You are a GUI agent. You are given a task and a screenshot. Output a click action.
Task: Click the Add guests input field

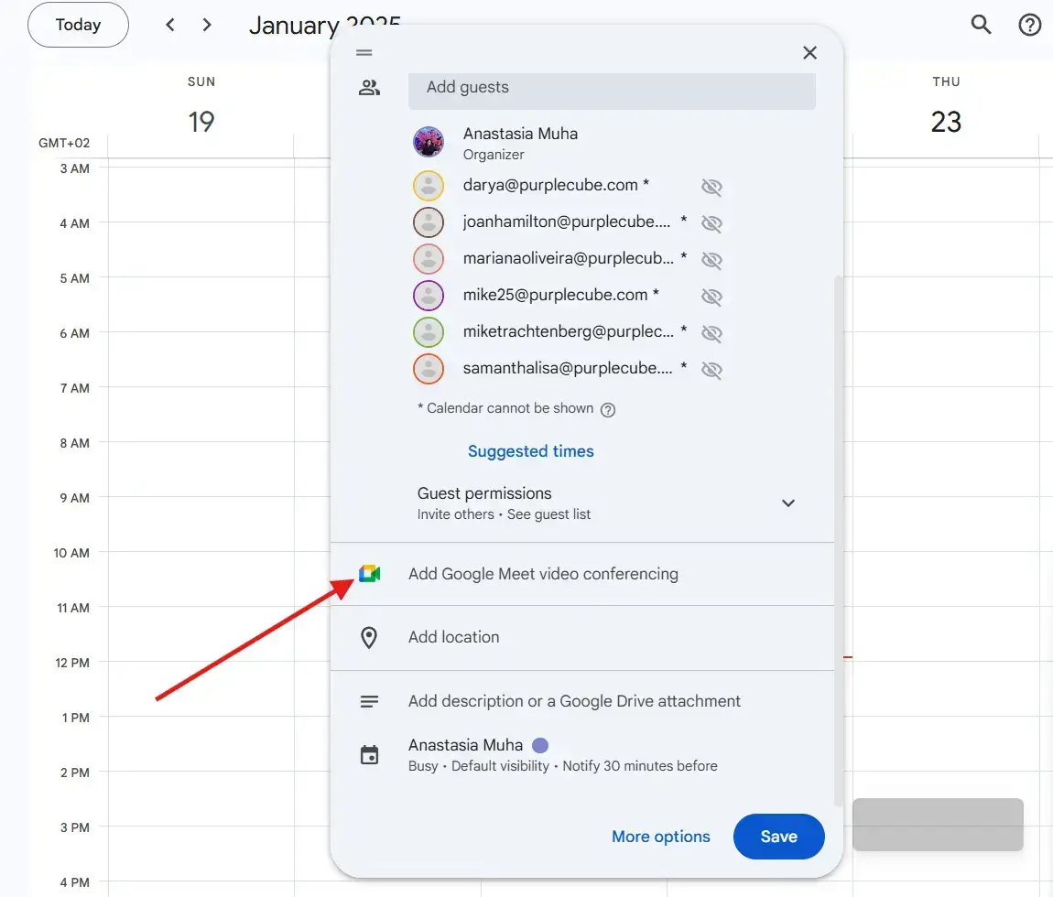[612, 88]
